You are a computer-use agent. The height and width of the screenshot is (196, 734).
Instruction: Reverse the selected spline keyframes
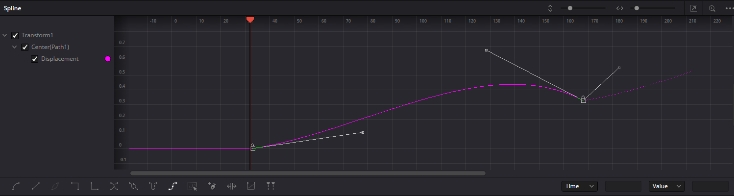(114, 186)
